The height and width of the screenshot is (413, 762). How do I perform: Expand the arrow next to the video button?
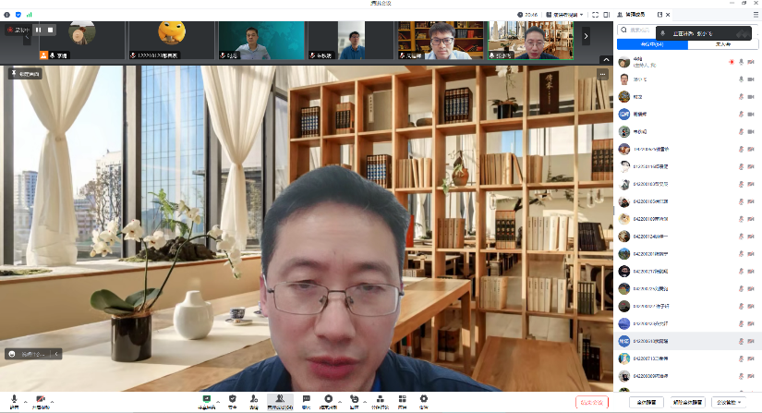53,402
